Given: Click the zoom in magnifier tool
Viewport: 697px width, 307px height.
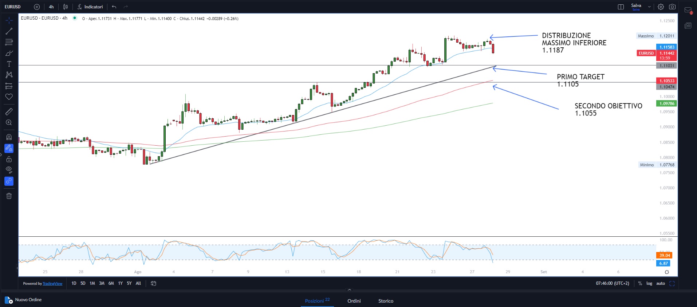Looking at the screenshot, I should point(9,123).
